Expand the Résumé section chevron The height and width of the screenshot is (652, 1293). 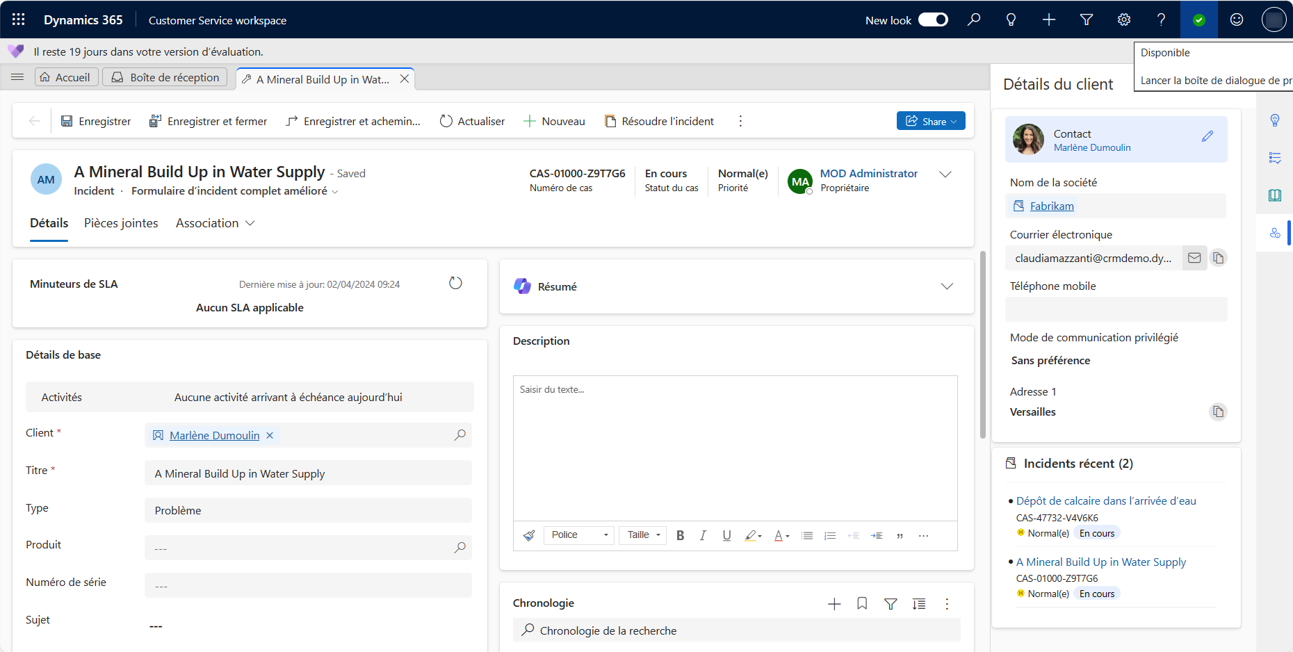point(947,286)
